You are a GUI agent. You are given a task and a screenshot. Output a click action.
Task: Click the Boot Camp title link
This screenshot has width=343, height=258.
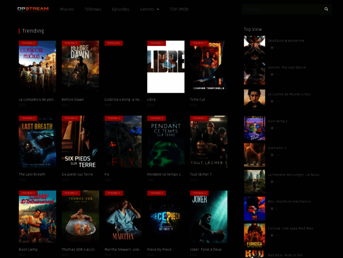(28, 250)
